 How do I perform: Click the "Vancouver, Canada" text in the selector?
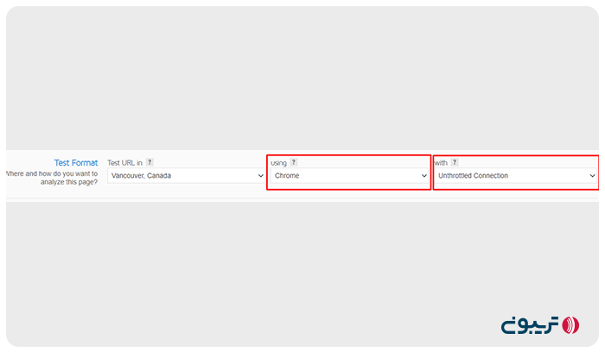[140, 176]
